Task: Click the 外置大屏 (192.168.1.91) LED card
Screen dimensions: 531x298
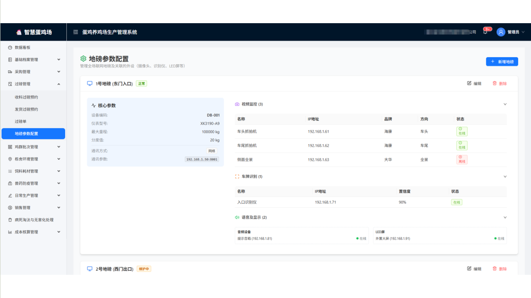Action: click(440, 236)
